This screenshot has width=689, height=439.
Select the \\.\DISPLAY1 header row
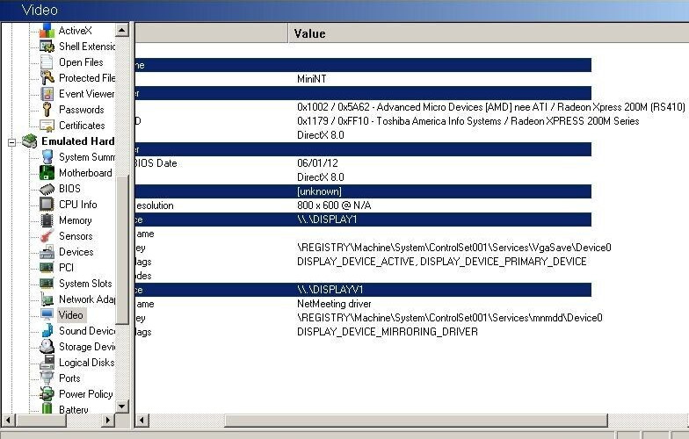click(x=363, y=219)
